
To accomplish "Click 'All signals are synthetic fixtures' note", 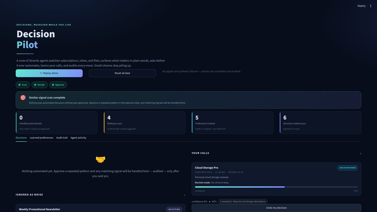I will (201, 72).
